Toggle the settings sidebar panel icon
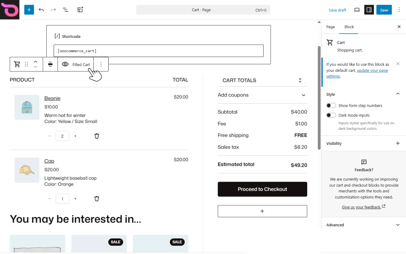Image resolution: width=406 pixels, height=254 pixels. point(369,10)
